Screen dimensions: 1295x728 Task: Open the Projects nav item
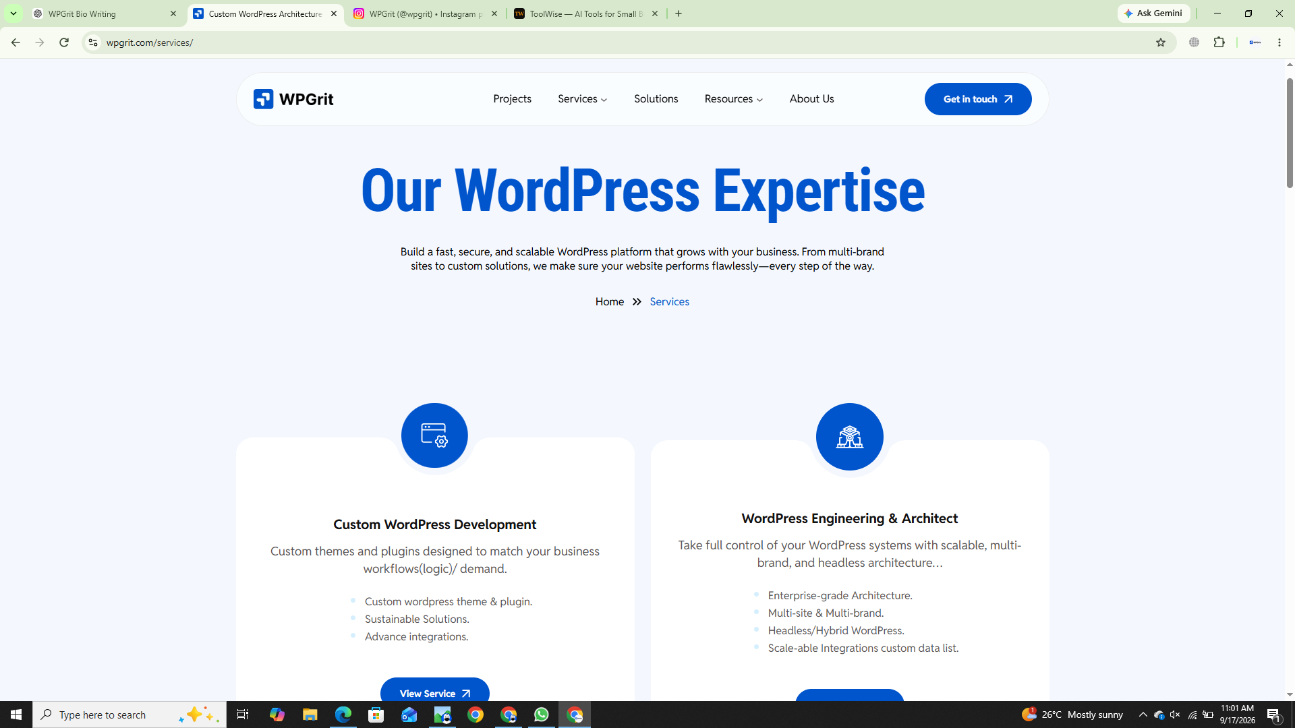point(512,99)
